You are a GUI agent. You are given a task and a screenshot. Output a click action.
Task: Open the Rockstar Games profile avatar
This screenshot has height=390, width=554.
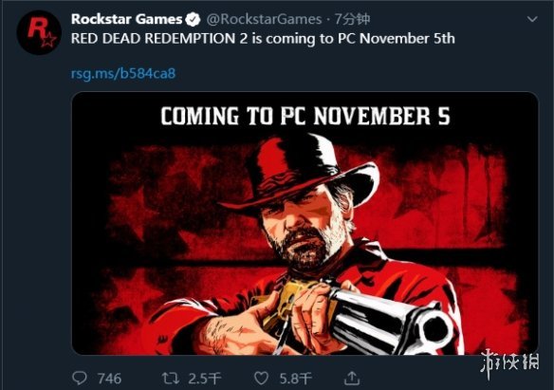(39, 32)
